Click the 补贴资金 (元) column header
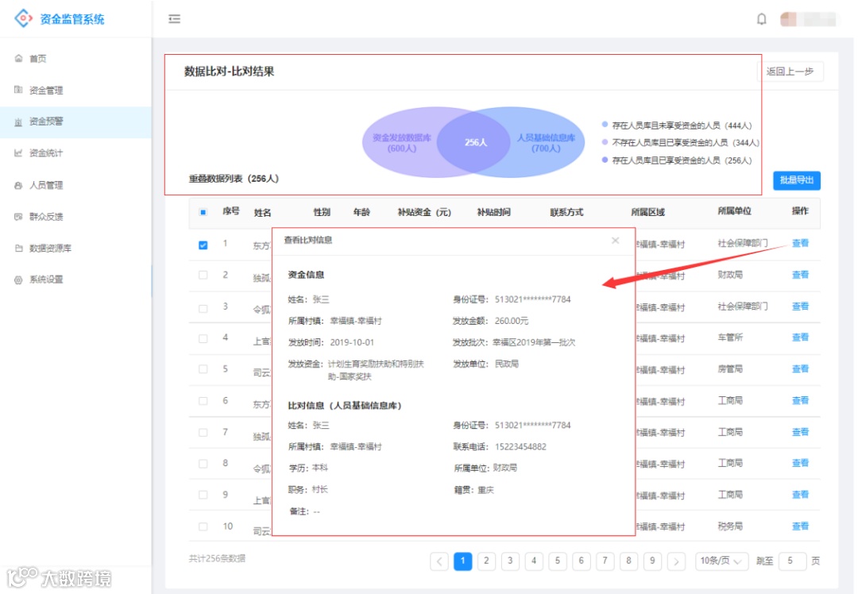The height and width of the screenshot is (594, 858). coord(424,212)
